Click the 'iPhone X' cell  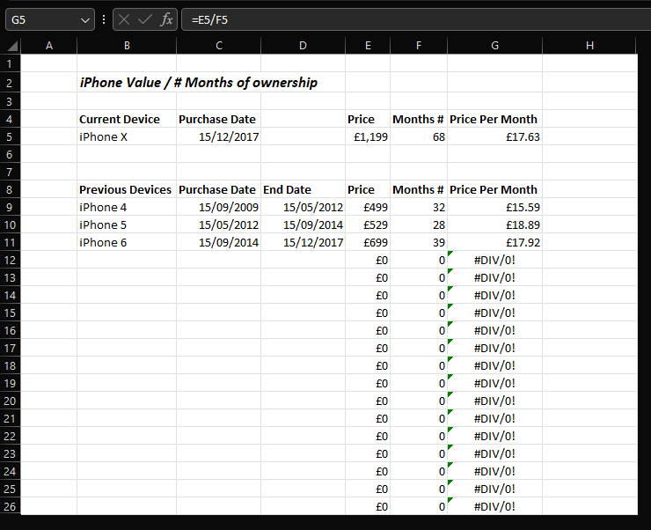point(127,136)
